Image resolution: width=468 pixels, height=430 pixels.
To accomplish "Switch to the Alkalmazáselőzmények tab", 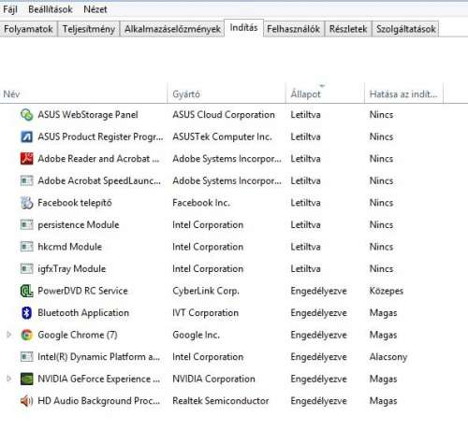I will tap(172, 29).
